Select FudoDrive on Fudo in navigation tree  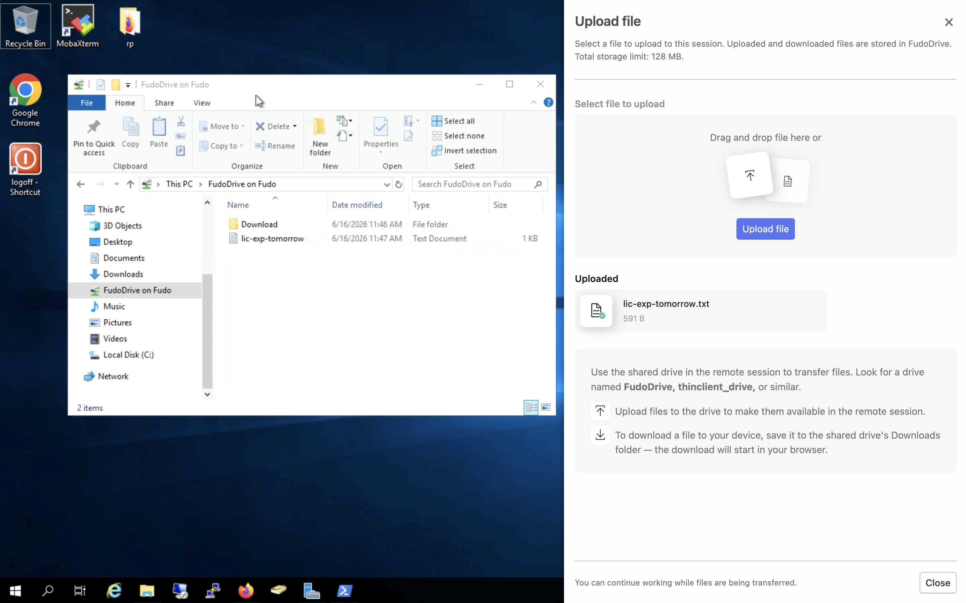point(135,290)
